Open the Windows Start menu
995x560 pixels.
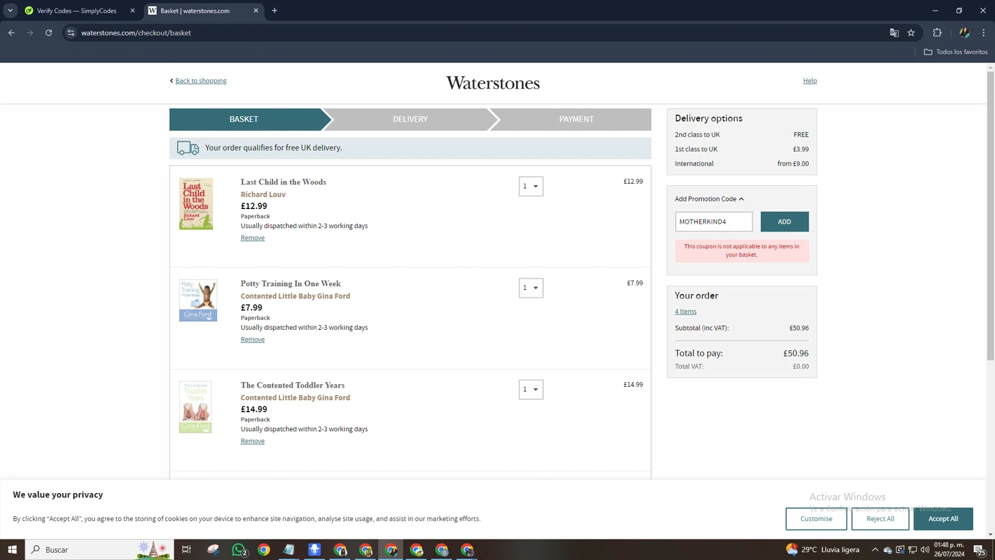[x=12, y=549]
